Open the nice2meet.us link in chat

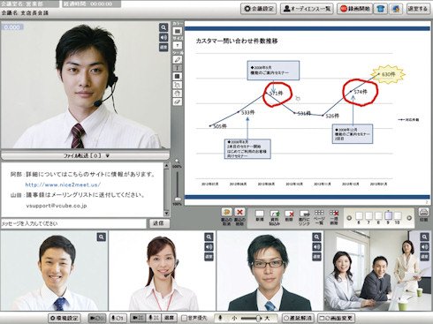point(63,185)
